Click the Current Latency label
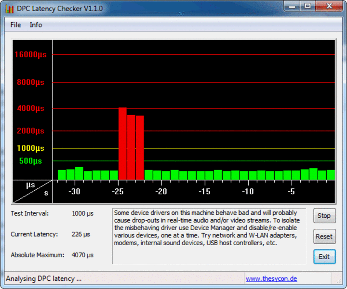 click(x=34, y=234)
